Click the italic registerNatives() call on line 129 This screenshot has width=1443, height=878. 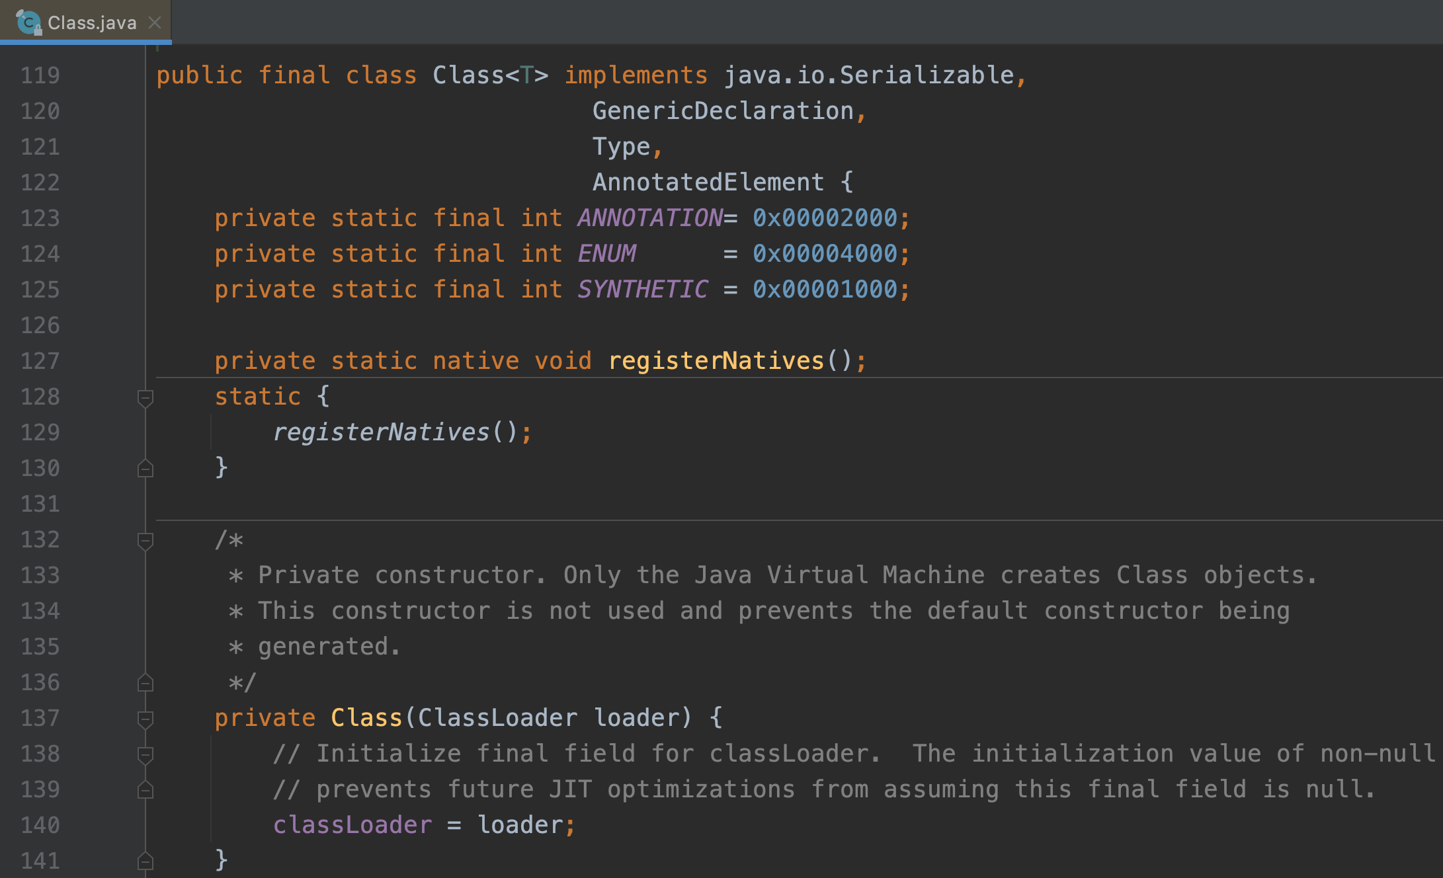tap(381, 432)
